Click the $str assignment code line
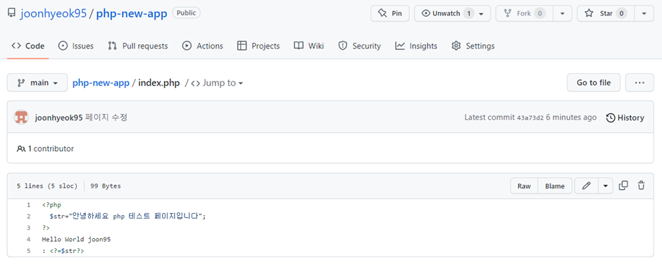This screenshot has width=662, height=265. 127,216
